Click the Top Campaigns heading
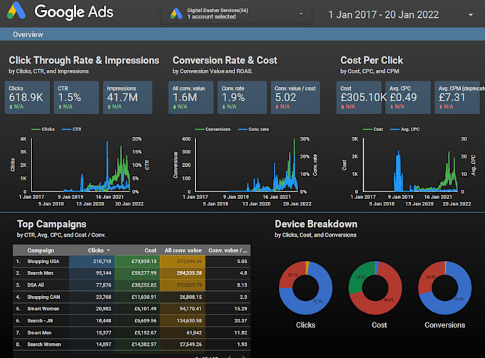 point(51,224)
